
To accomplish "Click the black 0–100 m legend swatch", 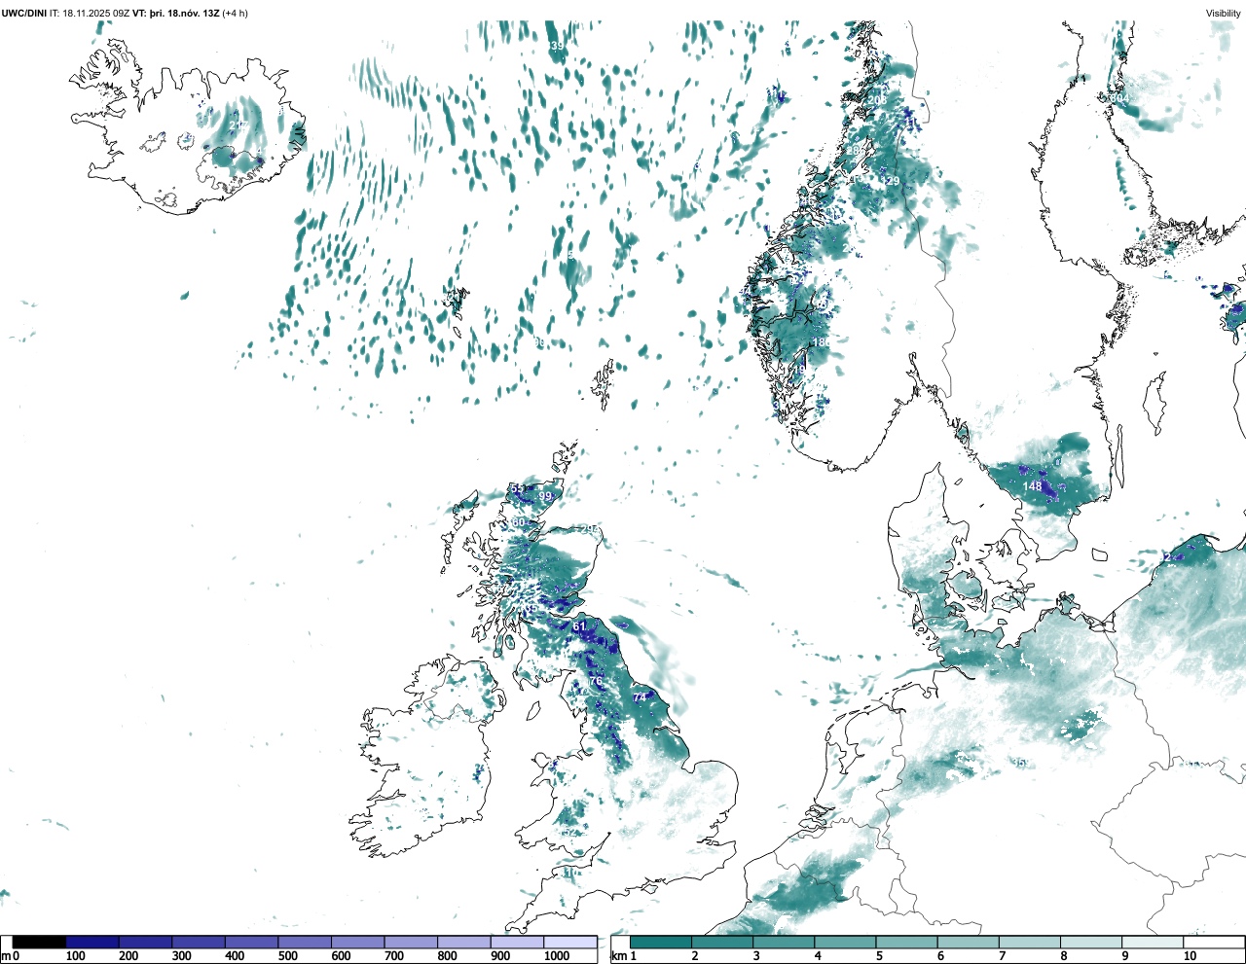I will 40,942.
